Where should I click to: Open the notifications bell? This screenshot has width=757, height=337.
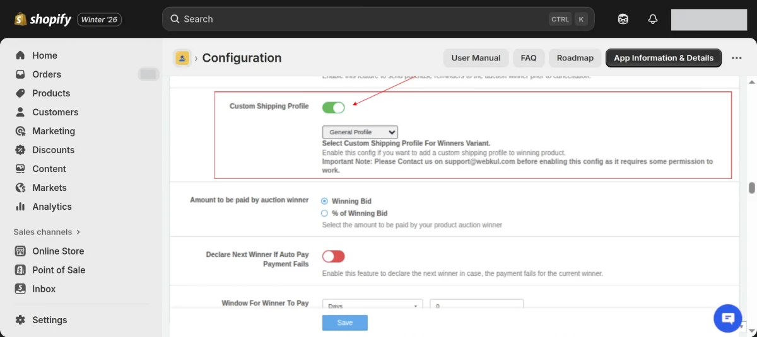(x=653, y=19)
